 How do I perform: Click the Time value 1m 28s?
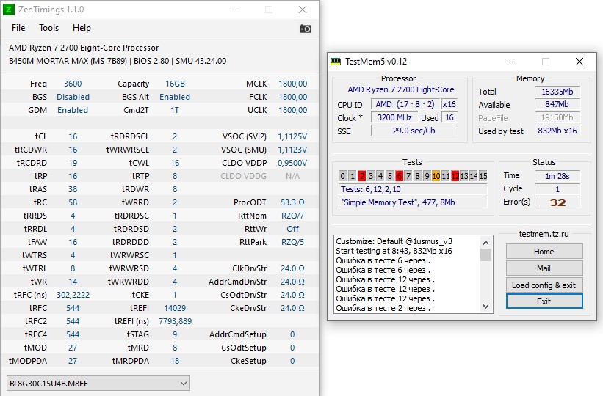pyautogui.click(x=557, y=176)
